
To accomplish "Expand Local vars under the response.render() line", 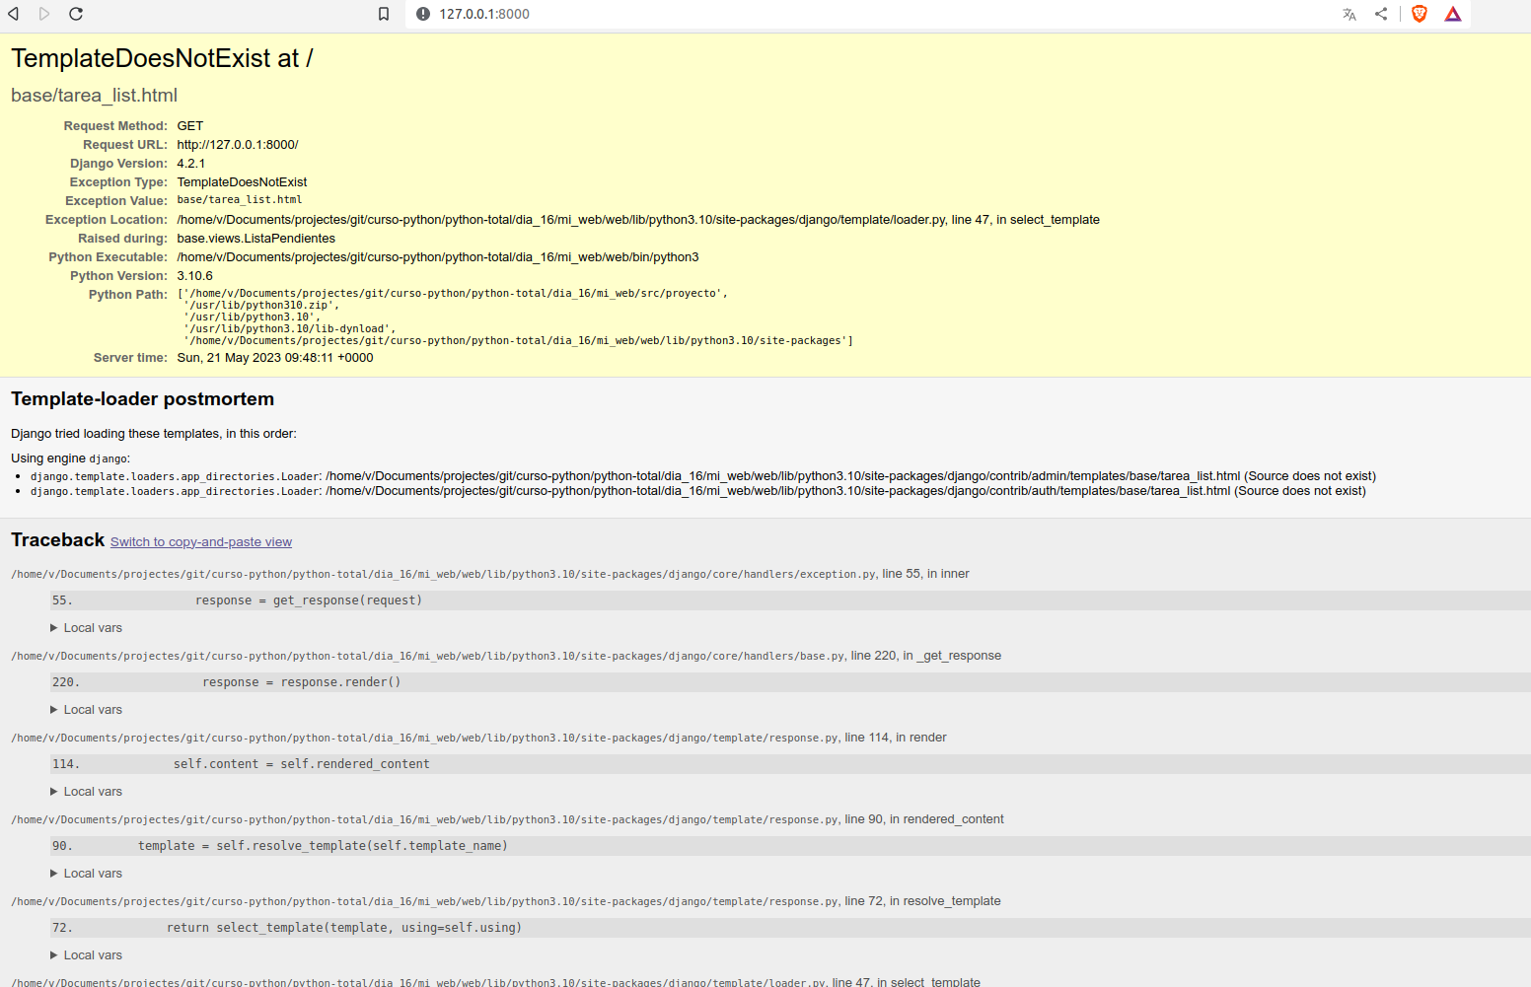I will (x=87, y=710).
